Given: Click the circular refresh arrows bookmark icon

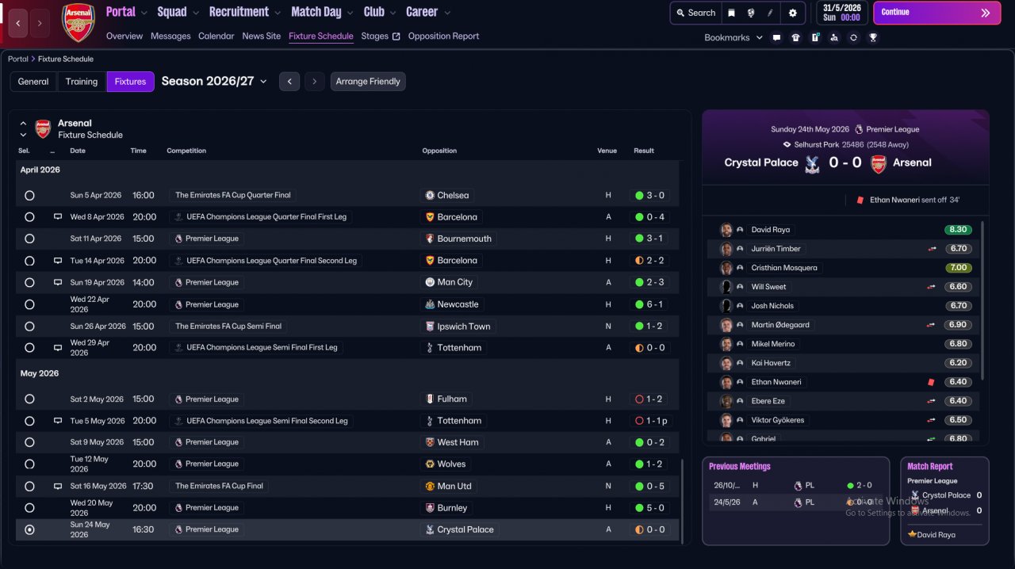Looking at the screenshot, I should [853, 37].
